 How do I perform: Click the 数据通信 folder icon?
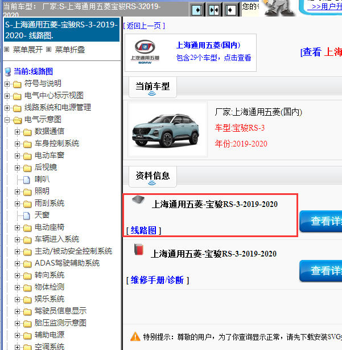click(27, 132)
